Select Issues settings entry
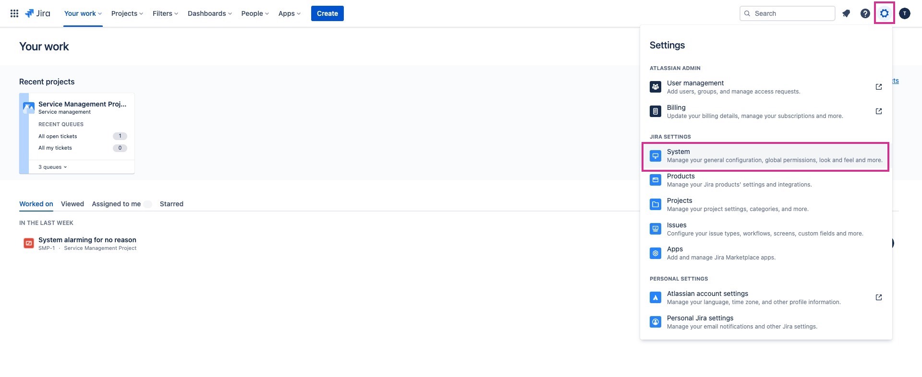922x377 pixels. tap(766, 229)
